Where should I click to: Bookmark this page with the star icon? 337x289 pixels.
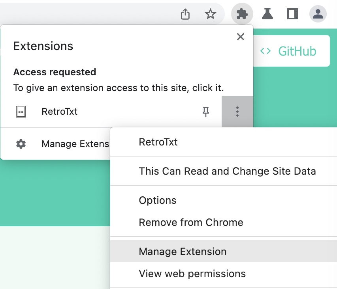211,14
